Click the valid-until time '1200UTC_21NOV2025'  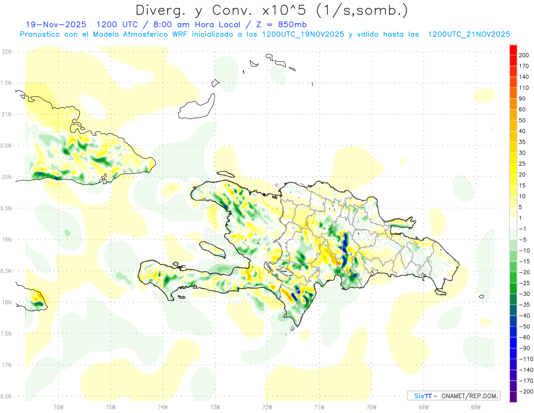click(x=469, y=34)
